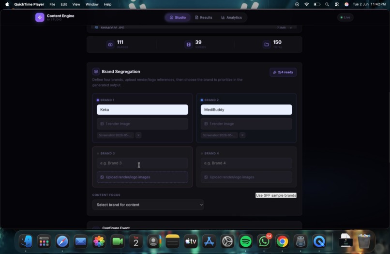Open Select brand for content dropdown
The image size is (390, 254).
(x=148, y=205)
